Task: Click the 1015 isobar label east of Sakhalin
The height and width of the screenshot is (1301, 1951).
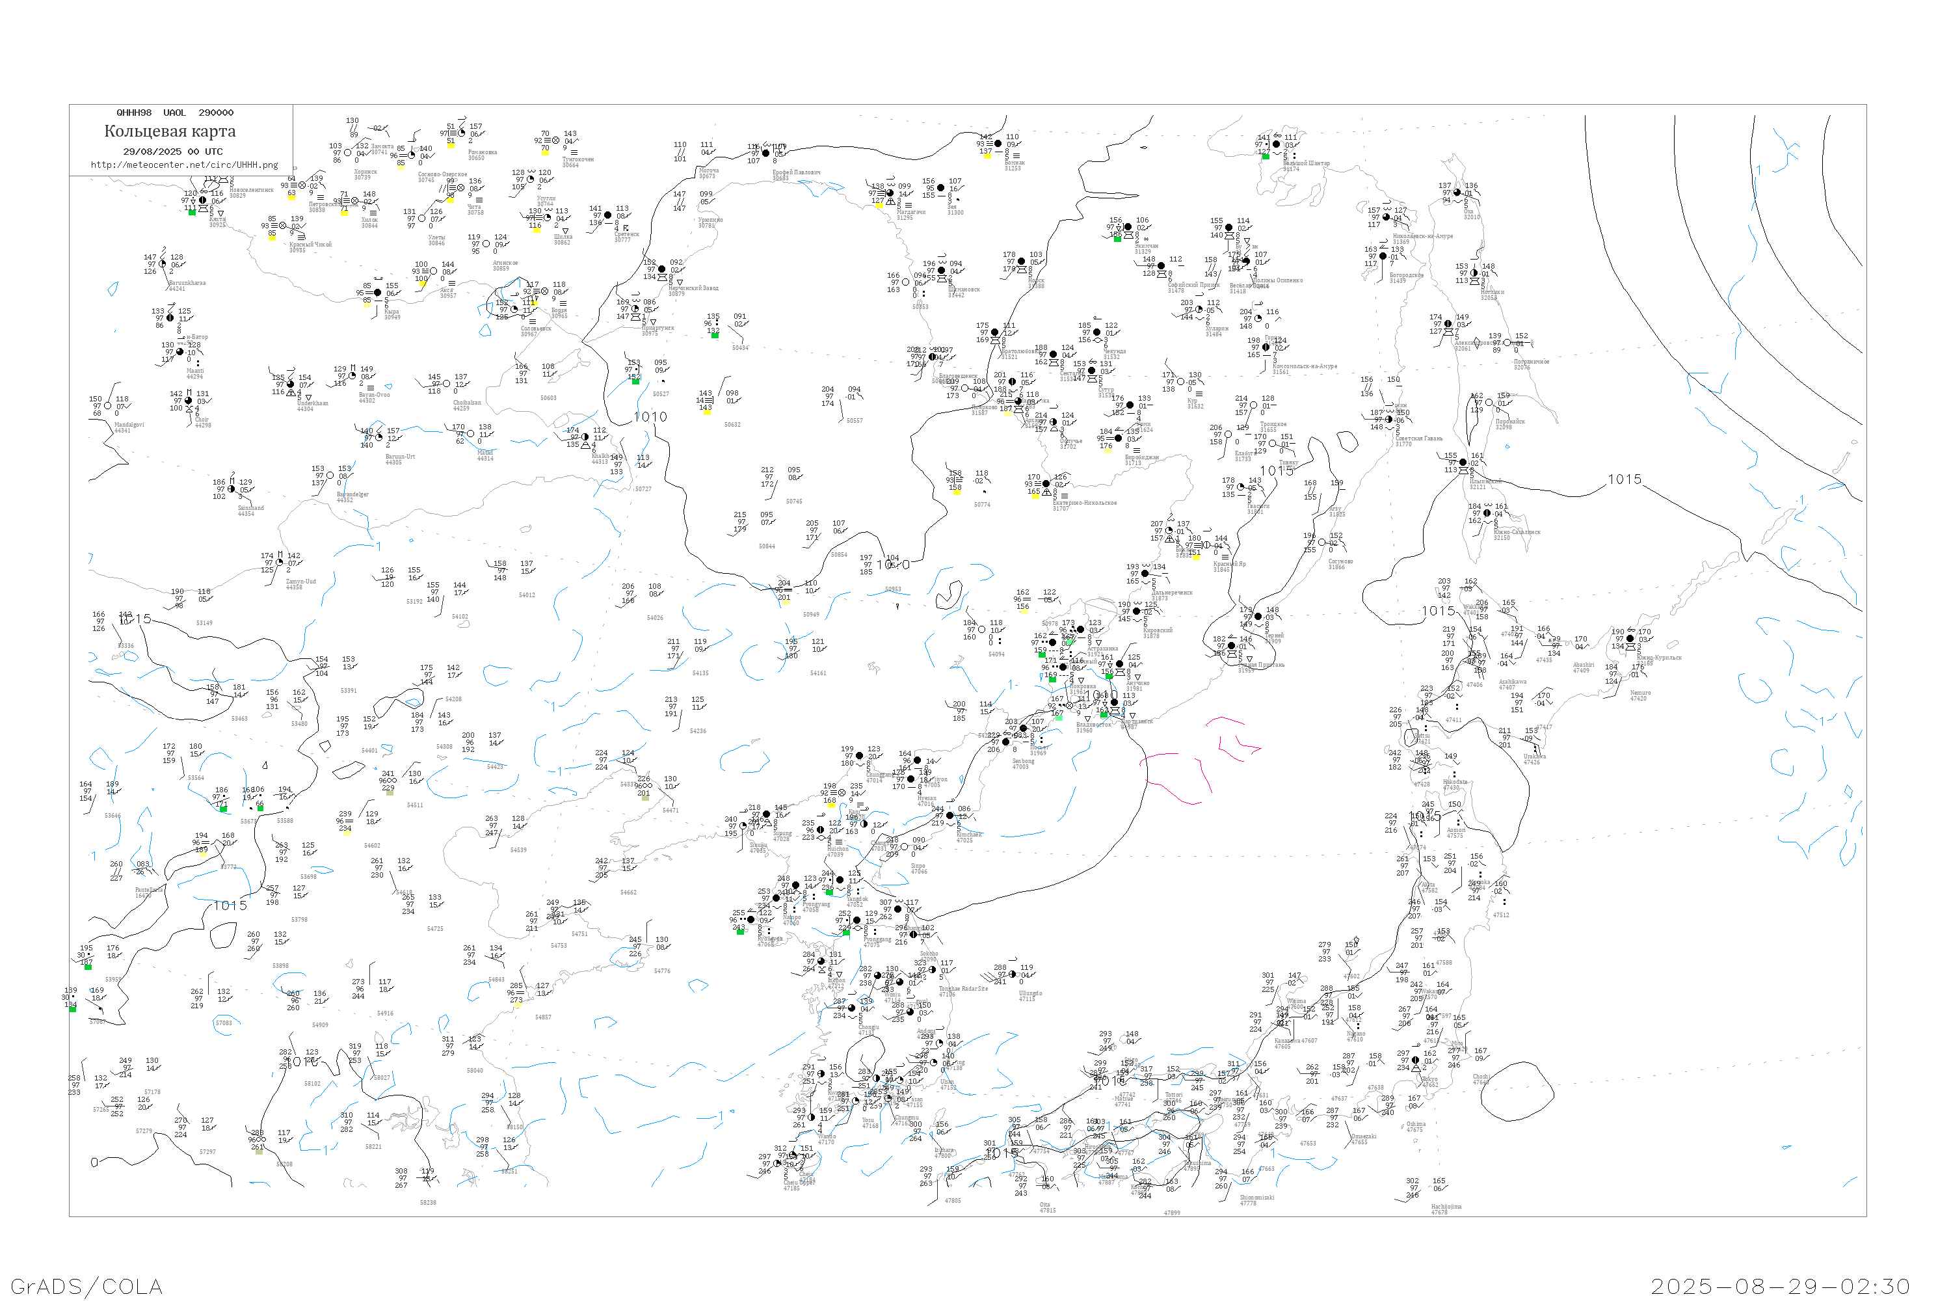Action: pos(1624,479)
